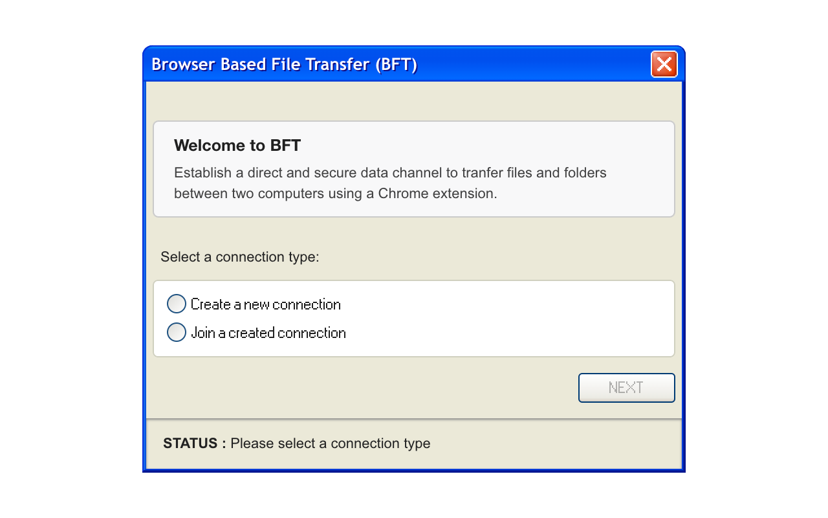Click the "Join a created connection" label text
This screenshot has width=828, height=518.
(x=268, y=333)
